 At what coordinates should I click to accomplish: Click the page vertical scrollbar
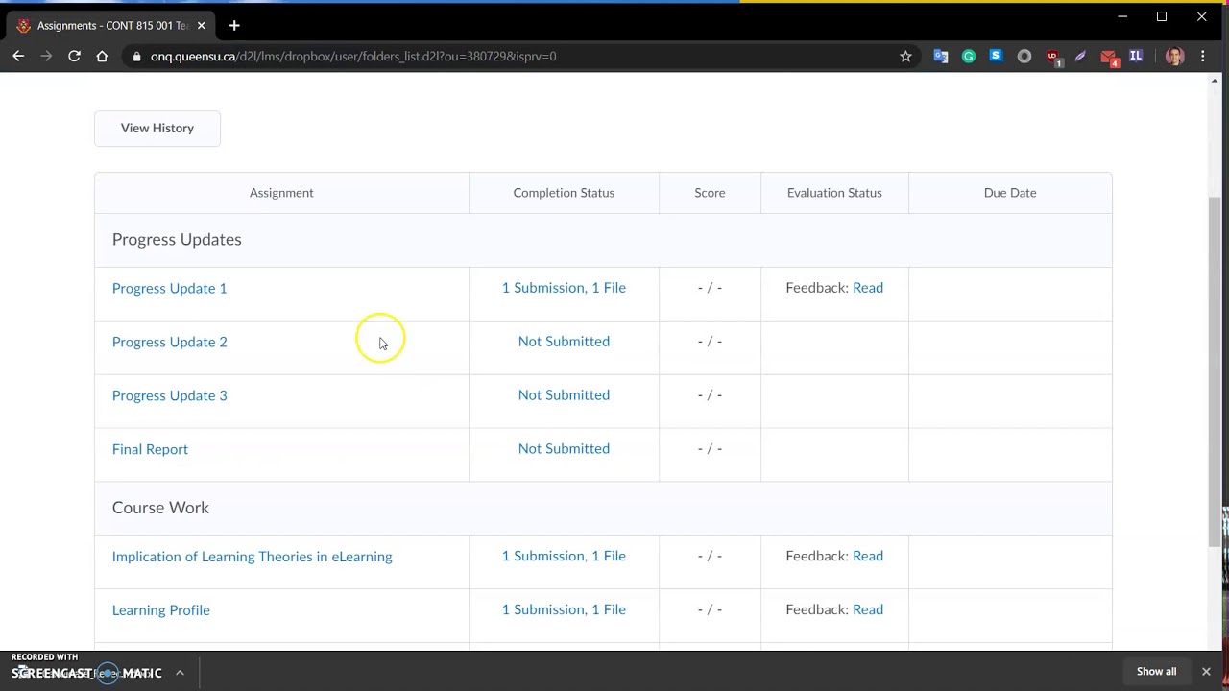(1215, 370)
